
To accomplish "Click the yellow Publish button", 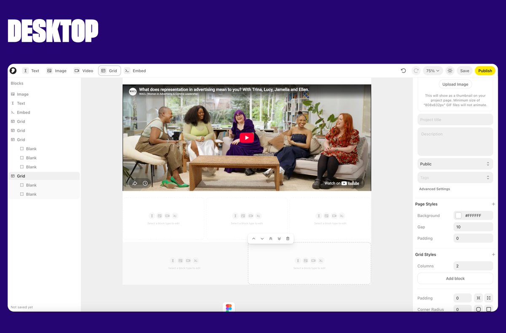I will click(x=485, y=70).
